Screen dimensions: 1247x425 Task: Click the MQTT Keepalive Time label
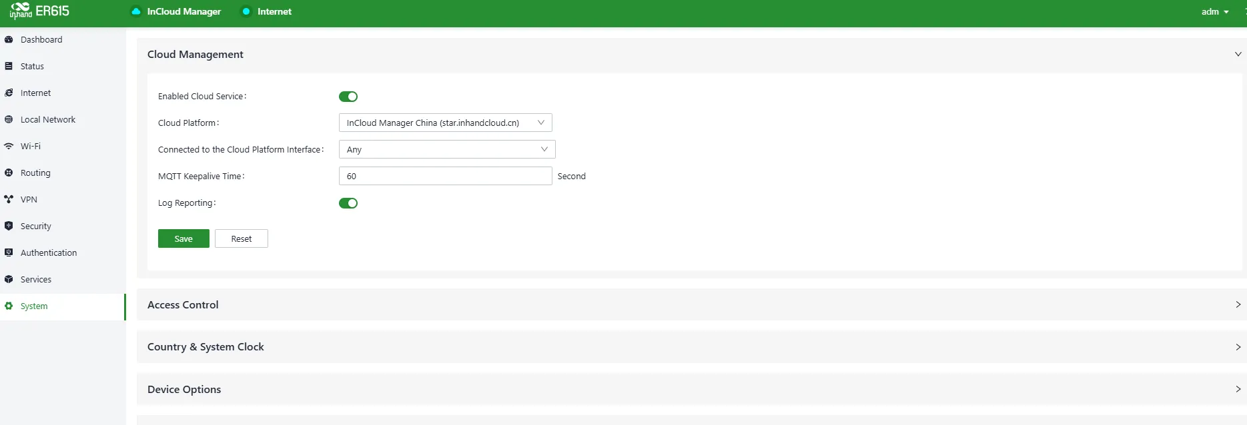(201, 177)
